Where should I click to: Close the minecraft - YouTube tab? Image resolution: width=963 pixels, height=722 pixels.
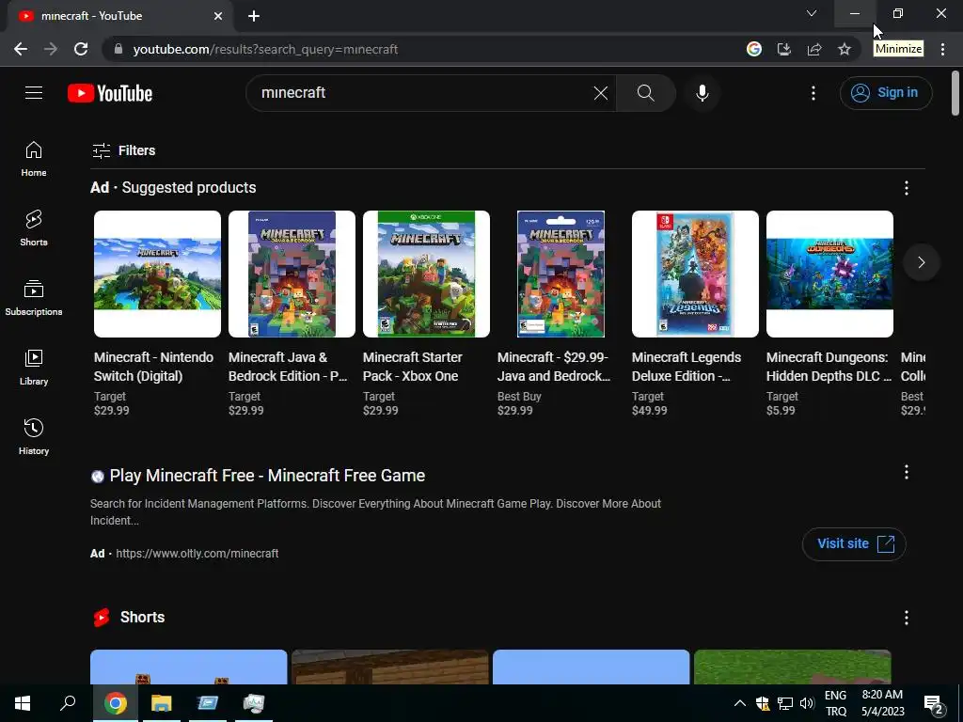[218, 16]
